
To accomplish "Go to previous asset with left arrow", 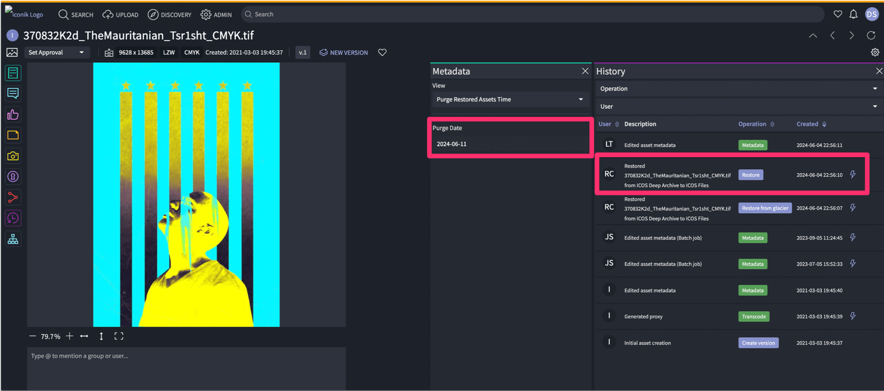I will pyautogui.click(x=832, y=36).
